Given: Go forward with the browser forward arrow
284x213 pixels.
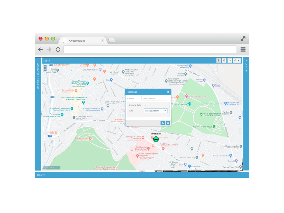Looking at the screenshot, I should (49, 49).
